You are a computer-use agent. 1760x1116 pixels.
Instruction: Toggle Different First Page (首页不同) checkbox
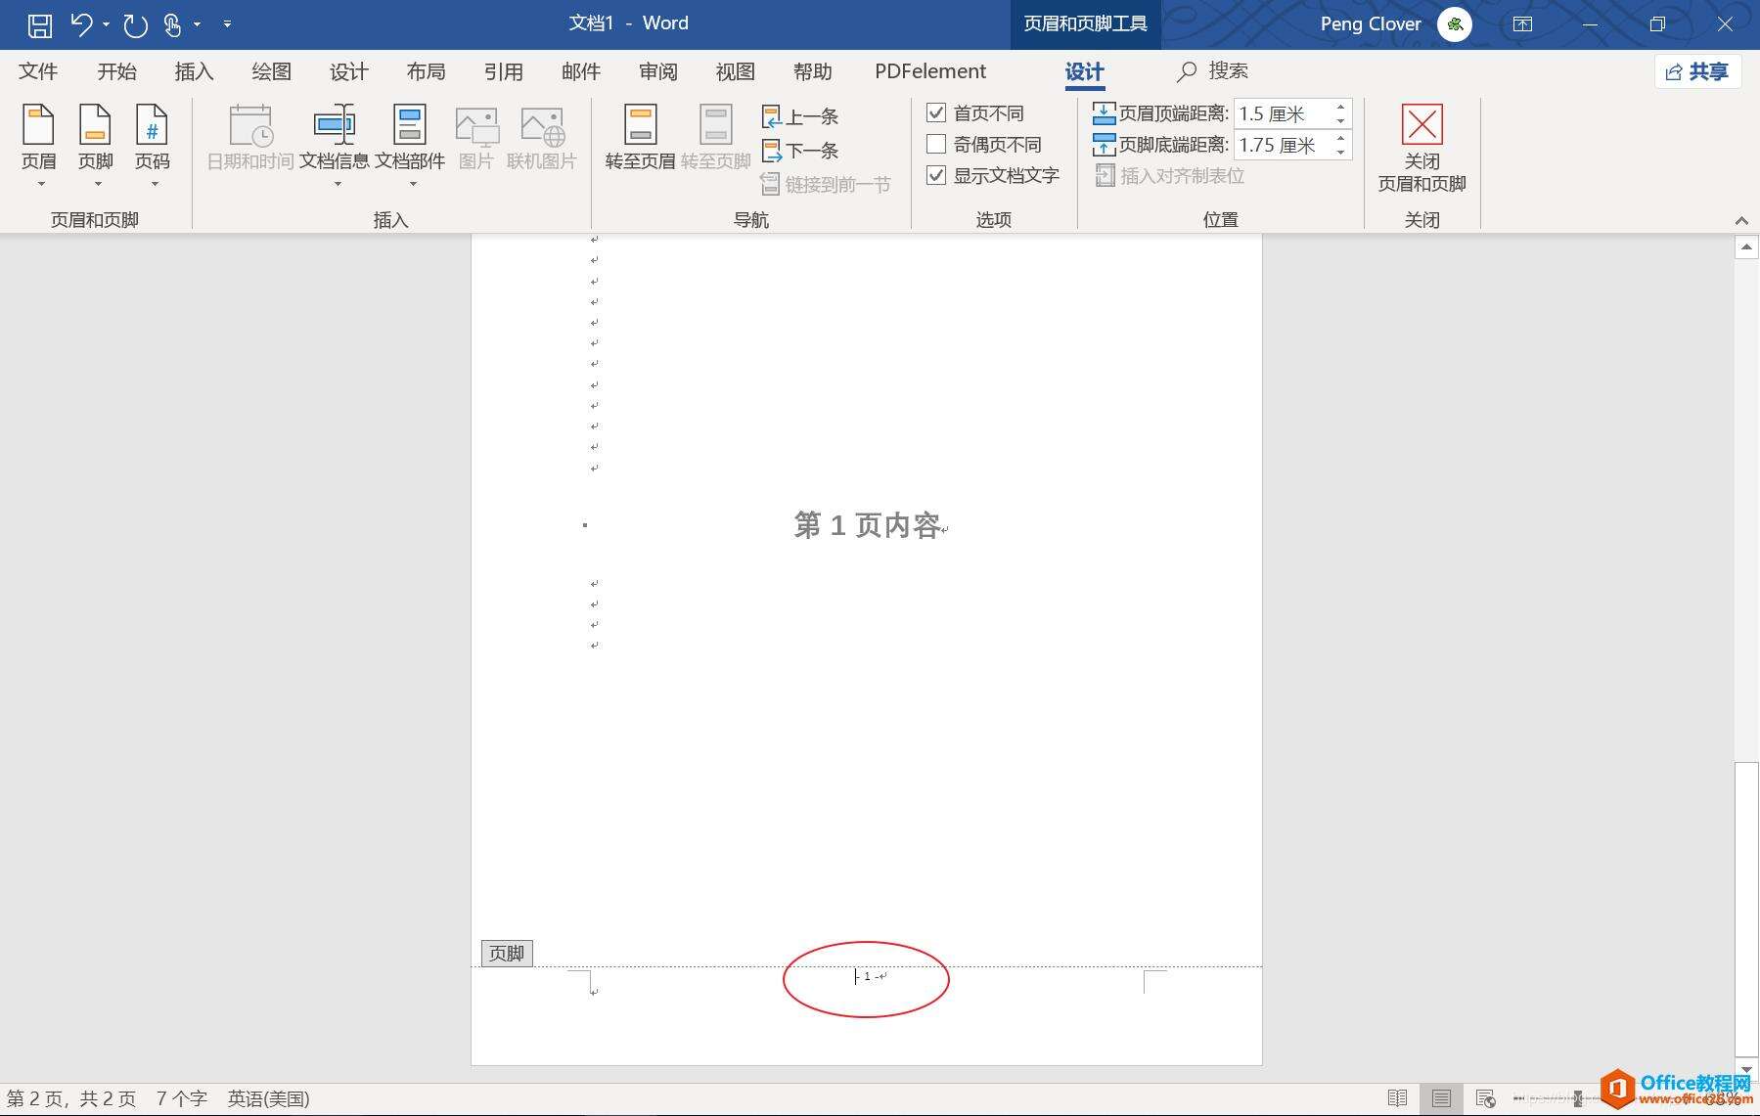(936, 113)
